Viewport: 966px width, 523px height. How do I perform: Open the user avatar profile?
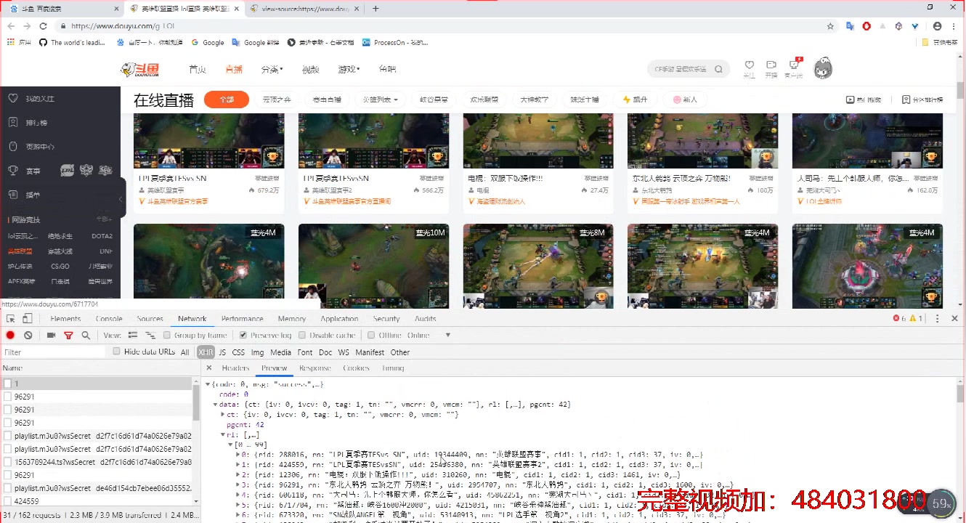[823, 69]
